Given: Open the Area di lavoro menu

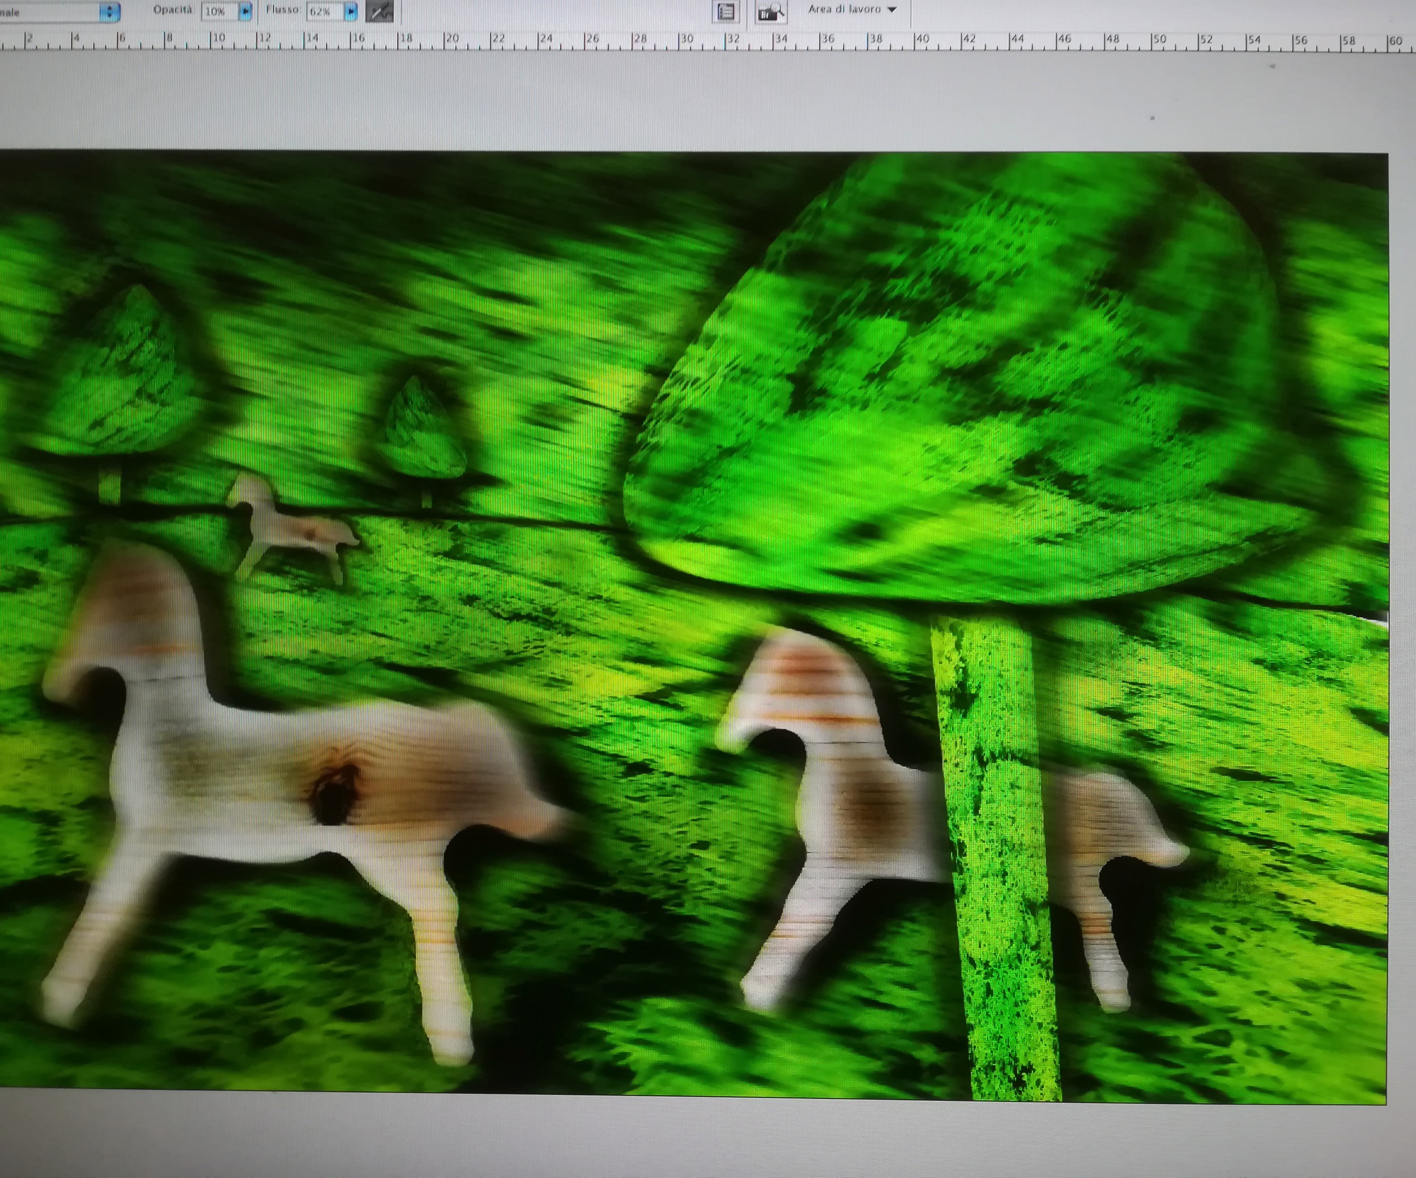Looking at the screenshot, I should click(x=852, y=10).
